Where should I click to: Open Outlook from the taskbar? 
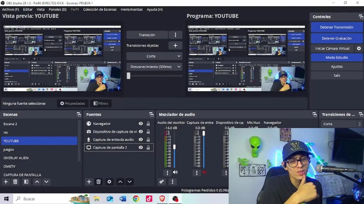click(110, 199)
